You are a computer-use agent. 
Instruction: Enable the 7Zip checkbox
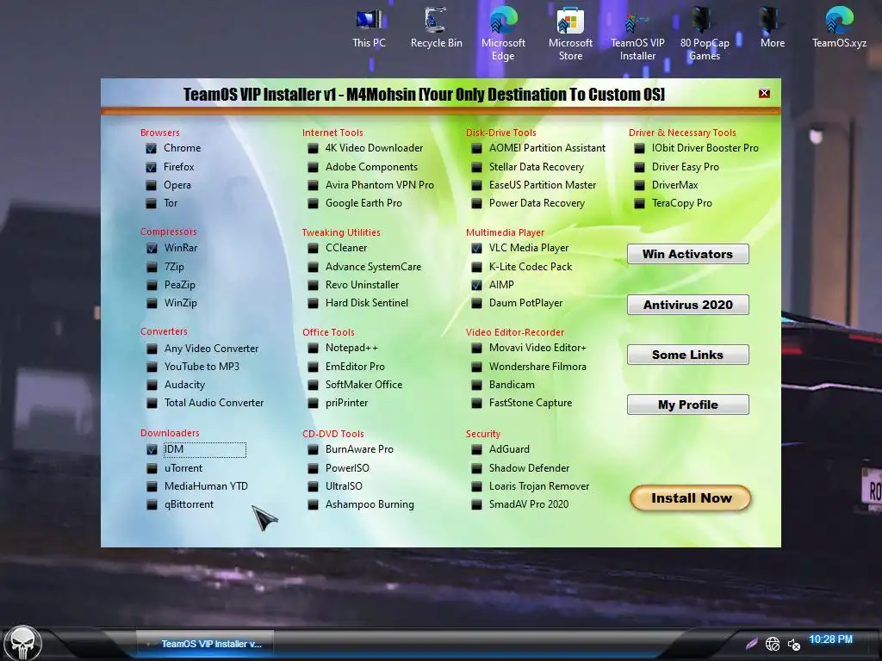(x=152, y=267)
